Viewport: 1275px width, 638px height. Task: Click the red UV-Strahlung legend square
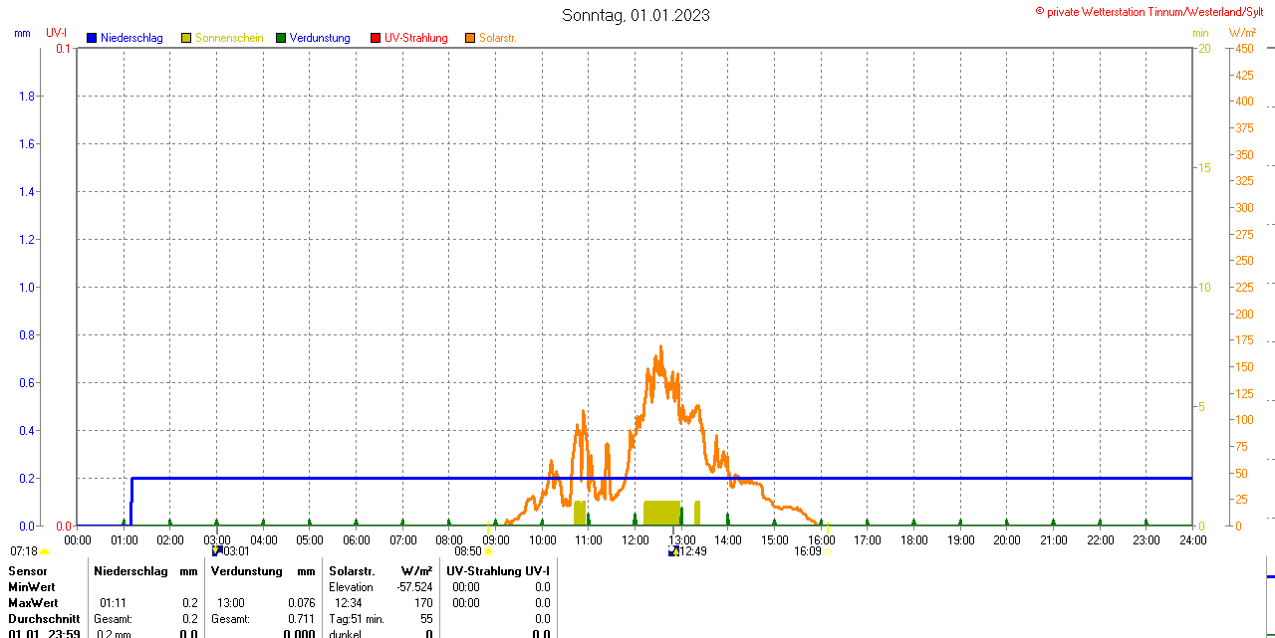coord(376,38)
